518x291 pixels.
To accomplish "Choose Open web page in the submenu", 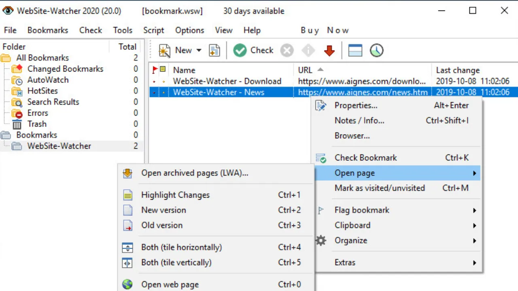I will pyautogui.click(x=216, y=285).
